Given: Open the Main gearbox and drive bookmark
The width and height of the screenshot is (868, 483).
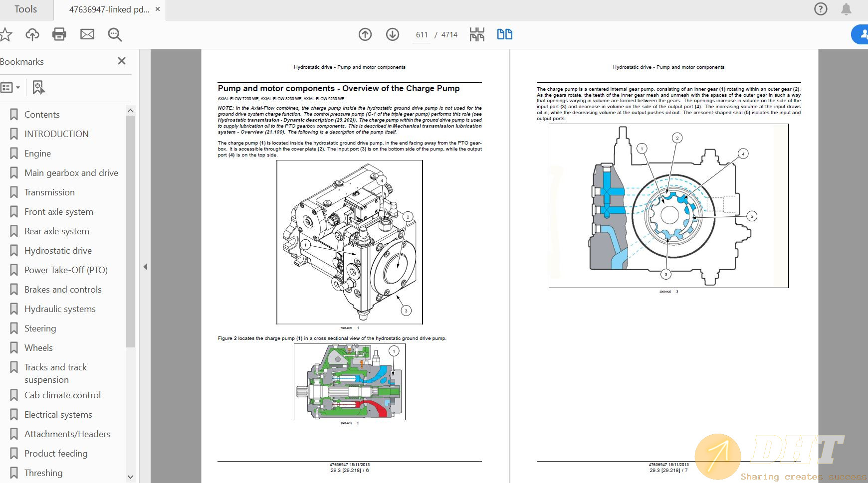Looking at the screenshot, I should [x=71, y=173].
